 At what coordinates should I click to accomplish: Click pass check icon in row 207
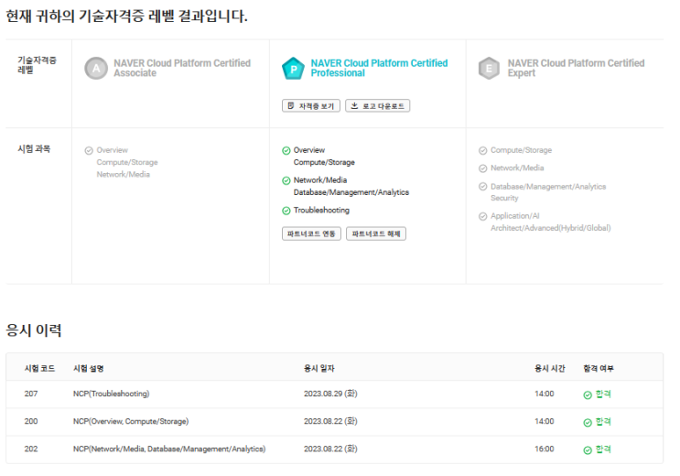588,395
